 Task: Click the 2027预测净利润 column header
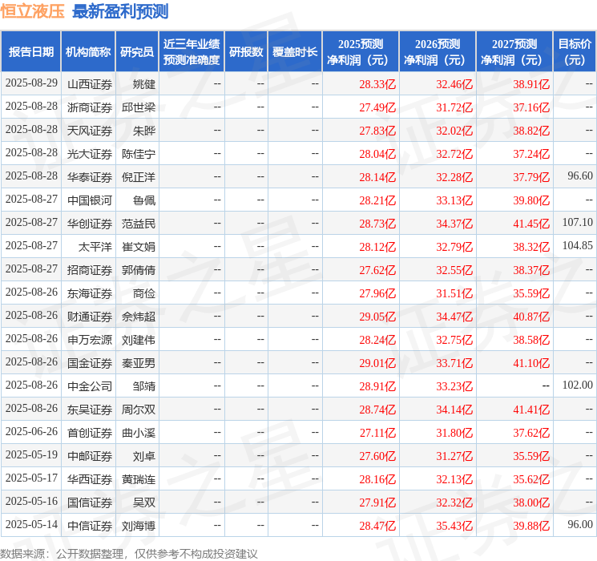point(514,52)
